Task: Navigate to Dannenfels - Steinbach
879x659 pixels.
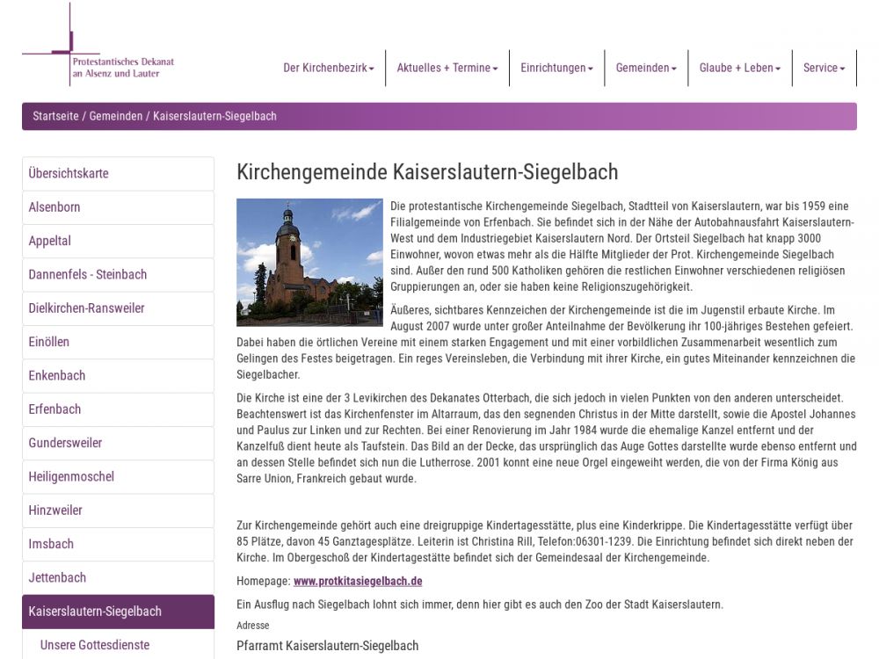Action: click(88, 275)
